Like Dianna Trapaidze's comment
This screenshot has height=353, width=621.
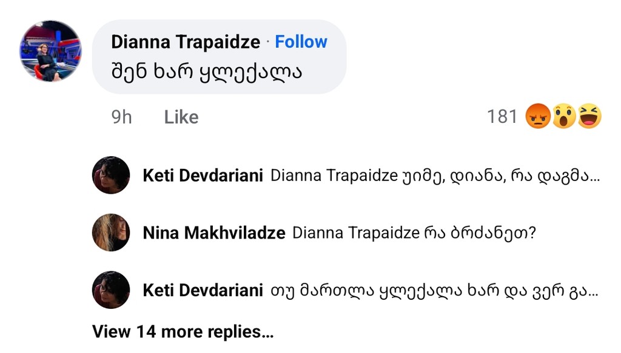click(x=181, y=117)
